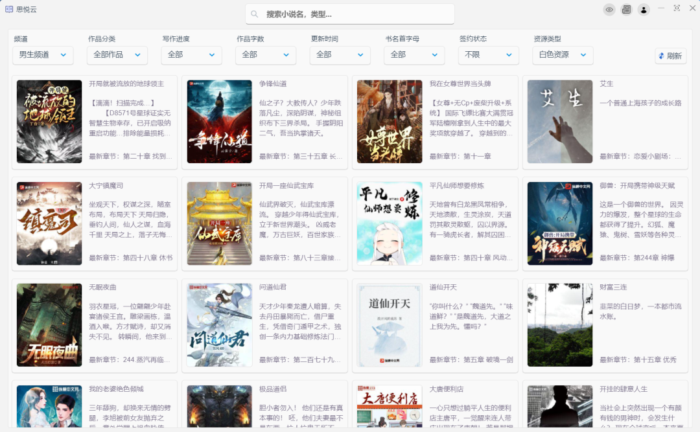Open the 频道 男生频道 dropdown
700x432 pixels.
point(43,55)
